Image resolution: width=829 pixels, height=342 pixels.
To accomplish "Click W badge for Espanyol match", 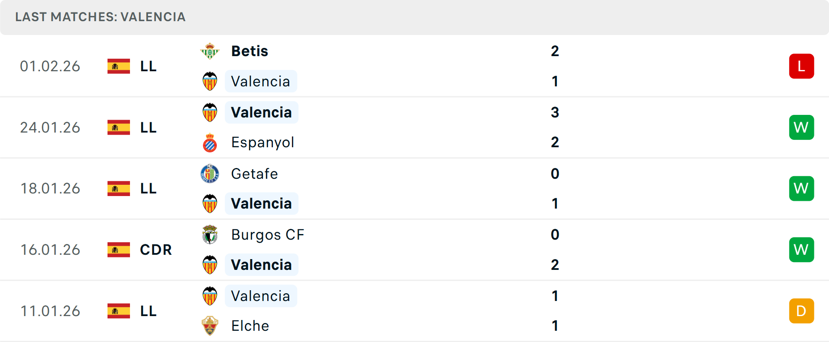I will (801, 128).
